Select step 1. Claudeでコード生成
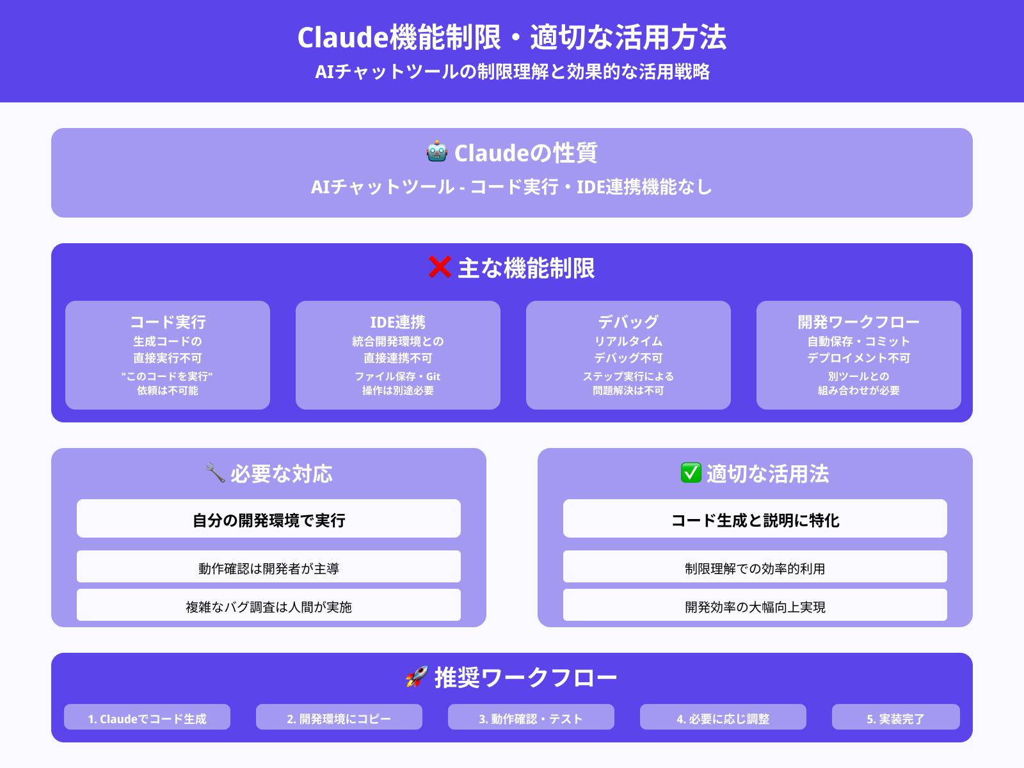Image resolution: width=1024 pixels, height=768 pixels. pos(147,717)
